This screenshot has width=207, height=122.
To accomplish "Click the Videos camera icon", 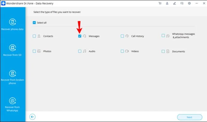I will click(127, 51).
